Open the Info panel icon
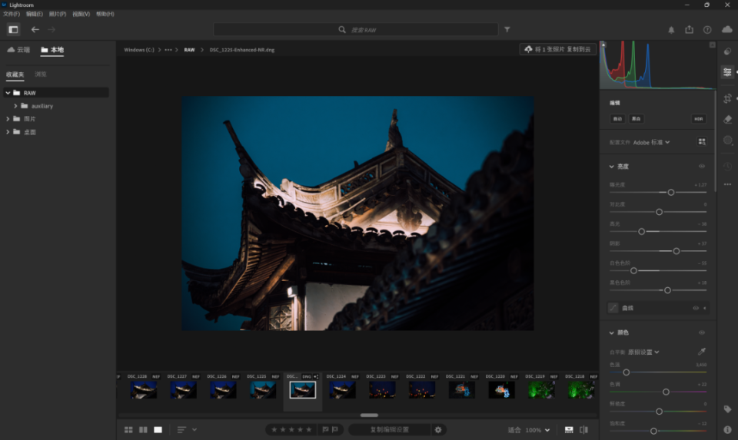Viewport: 738px width, 440px height. [x=728, y=430]
